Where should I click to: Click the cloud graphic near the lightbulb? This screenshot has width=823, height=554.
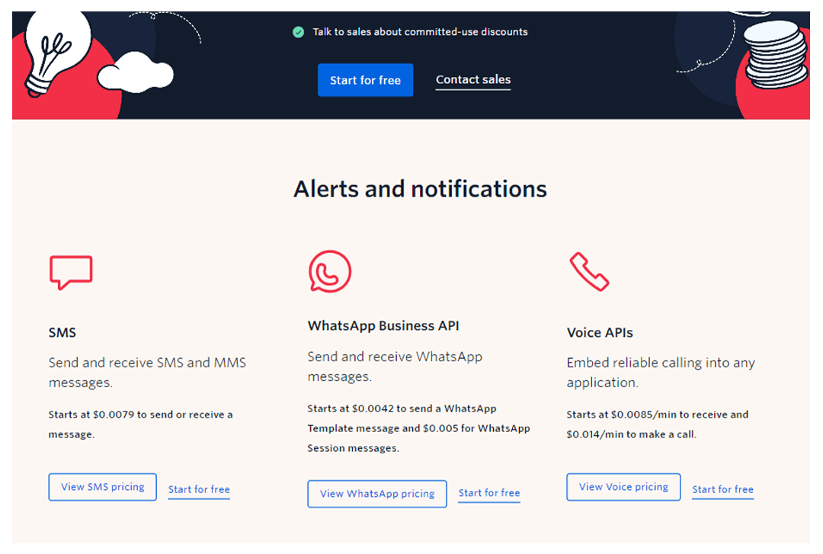coord(137,76)
